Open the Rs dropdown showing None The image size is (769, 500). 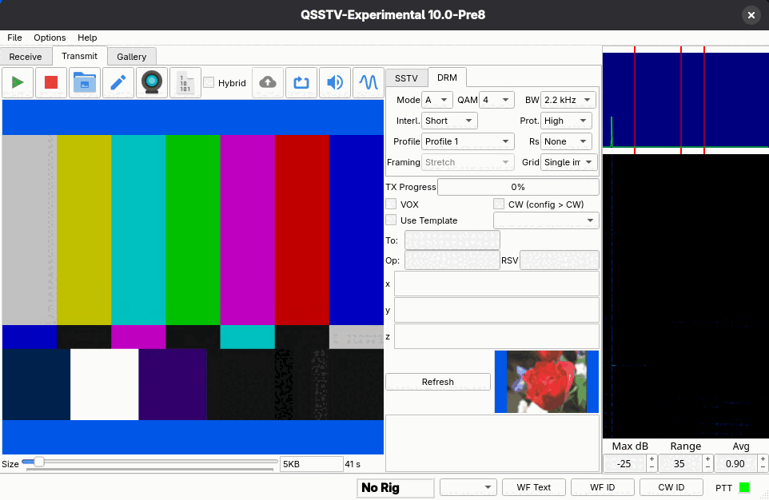566,141
